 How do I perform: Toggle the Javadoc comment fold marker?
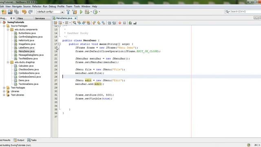[x=59, y=26]
